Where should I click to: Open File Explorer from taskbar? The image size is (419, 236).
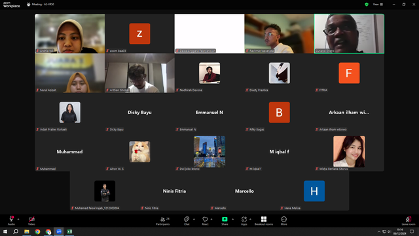(x=27, y=231)
